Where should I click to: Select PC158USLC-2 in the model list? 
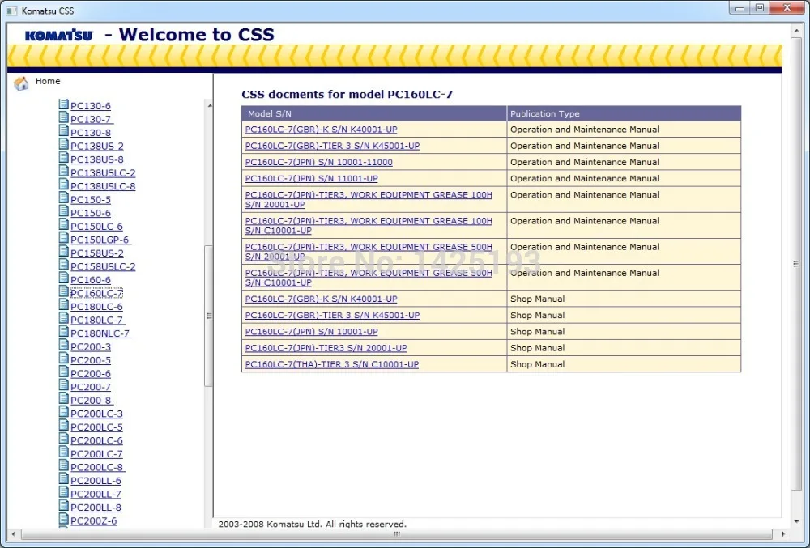103,267
